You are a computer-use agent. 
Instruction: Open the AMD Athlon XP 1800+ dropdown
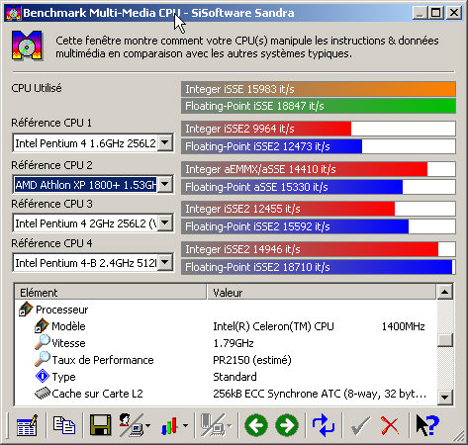(x=165, y=185)
